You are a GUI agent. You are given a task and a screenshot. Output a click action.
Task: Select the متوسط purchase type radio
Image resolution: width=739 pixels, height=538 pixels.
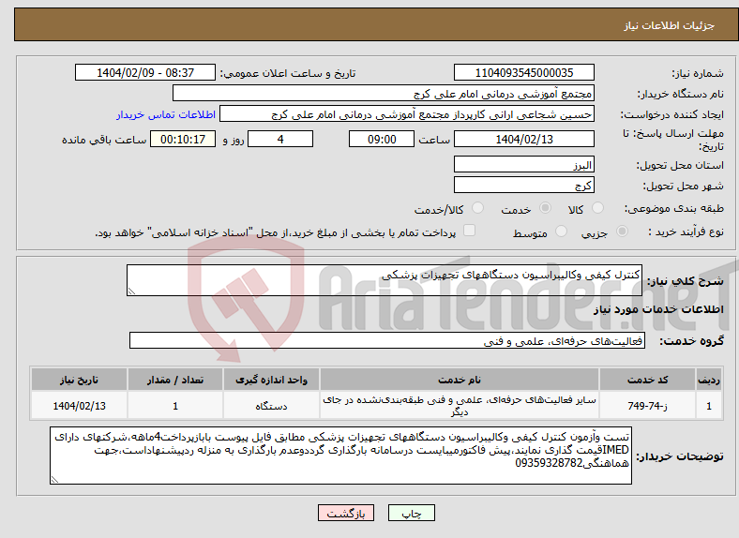(x=561, y=231)
